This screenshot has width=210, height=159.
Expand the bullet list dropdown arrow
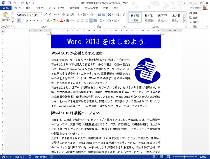(x=81, y=15)
